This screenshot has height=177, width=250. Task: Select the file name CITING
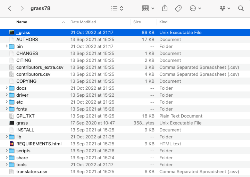pyautogui.click(x=24, y=61)
